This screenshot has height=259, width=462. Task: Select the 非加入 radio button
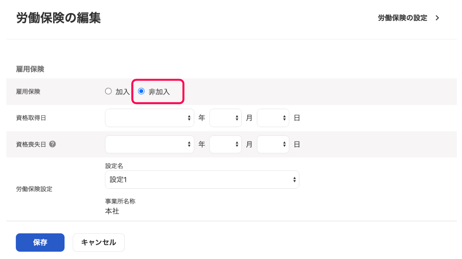pos(141,91)
